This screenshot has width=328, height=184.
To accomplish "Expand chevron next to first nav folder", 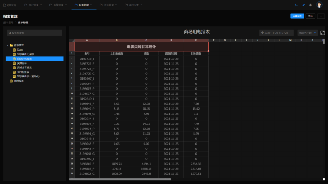I will pos(41,5).
